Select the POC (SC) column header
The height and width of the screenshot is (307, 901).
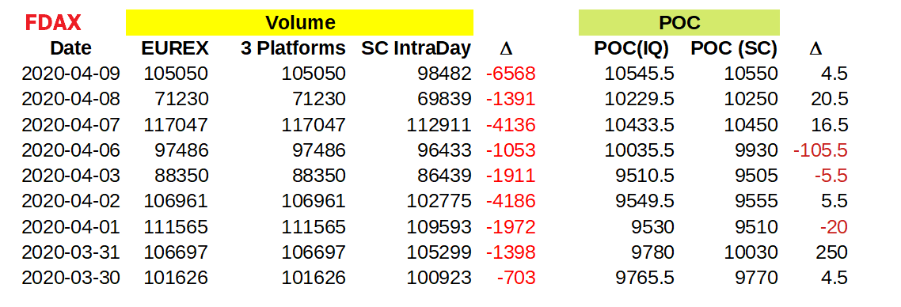[734, 49]
